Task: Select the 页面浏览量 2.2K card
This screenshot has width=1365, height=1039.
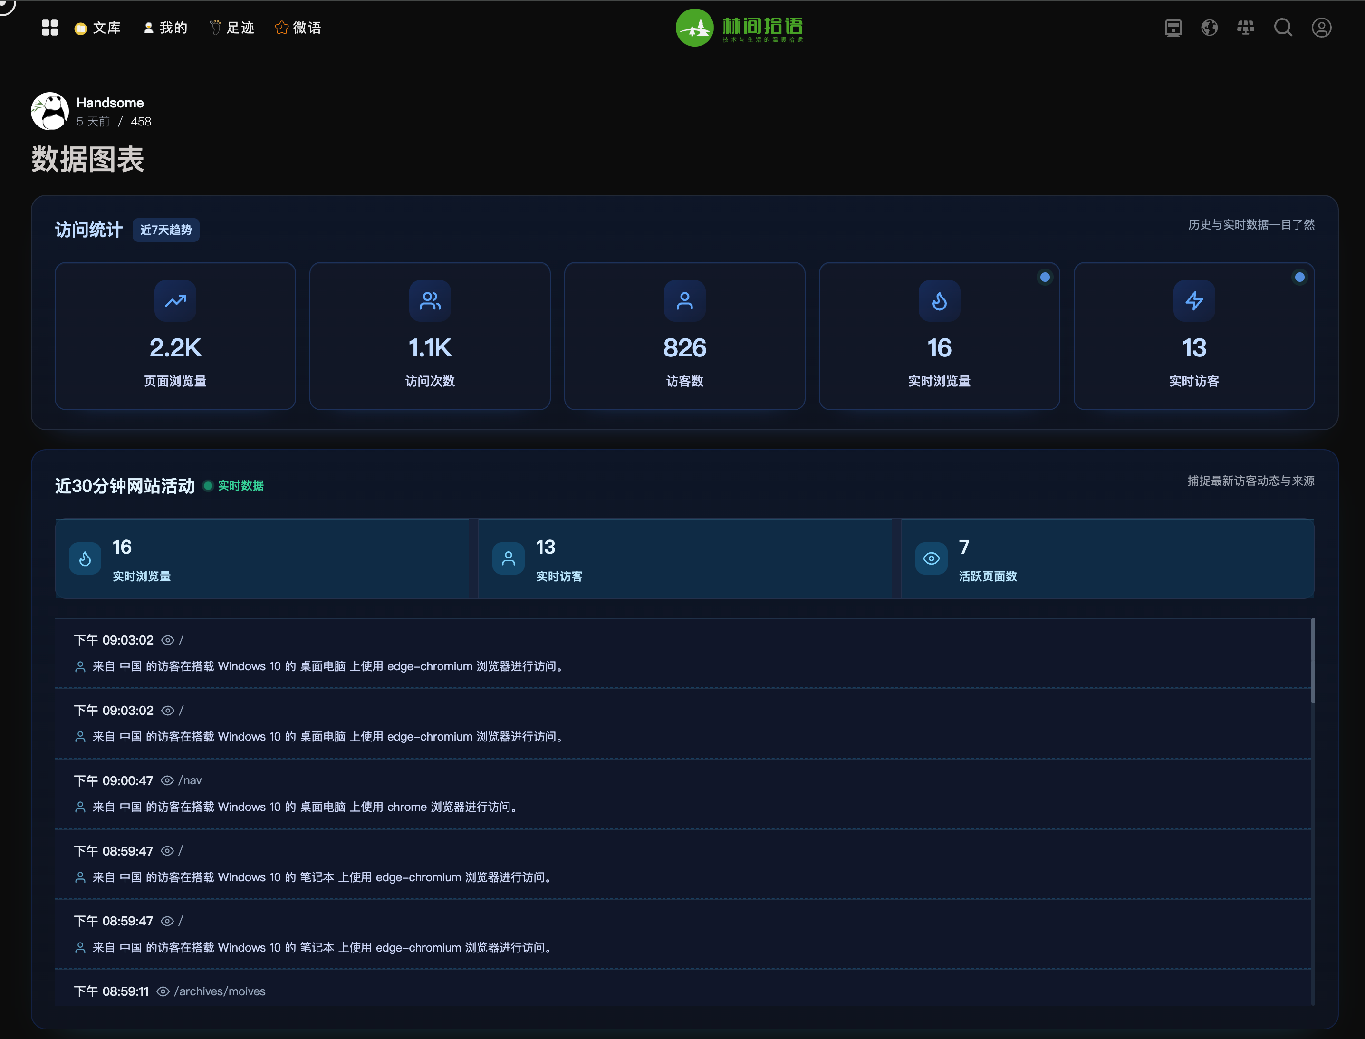Action: (x=175, y=336)
